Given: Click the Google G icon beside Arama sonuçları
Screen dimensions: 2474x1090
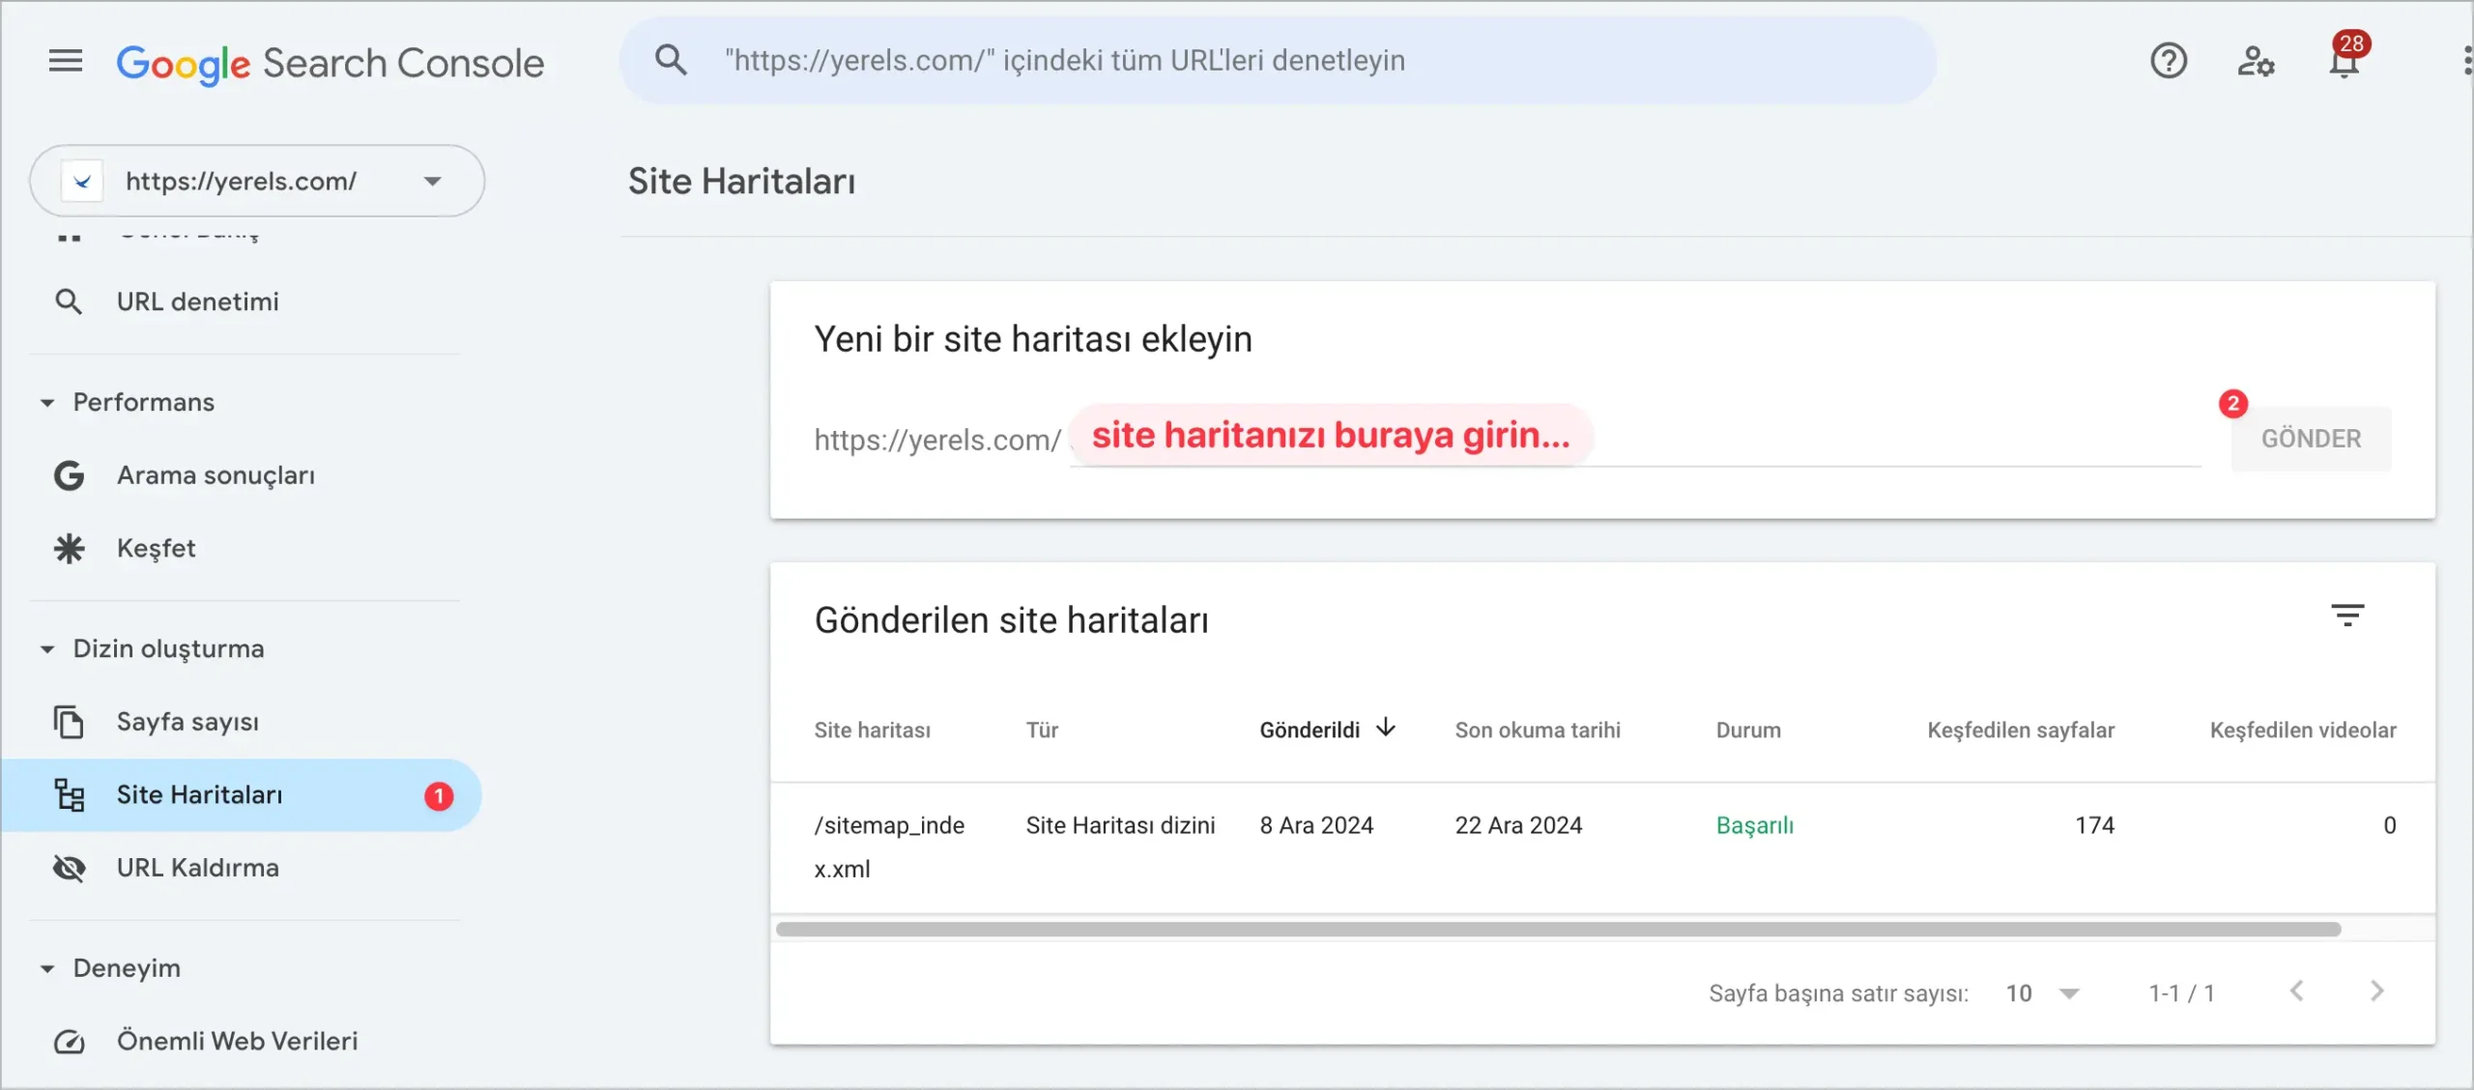Looking at the screenshot, I should click(69, 475).
